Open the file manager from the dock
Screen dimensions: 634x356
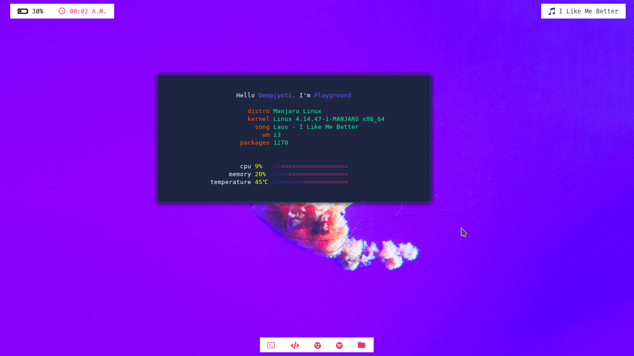click(x=362, y=345)
